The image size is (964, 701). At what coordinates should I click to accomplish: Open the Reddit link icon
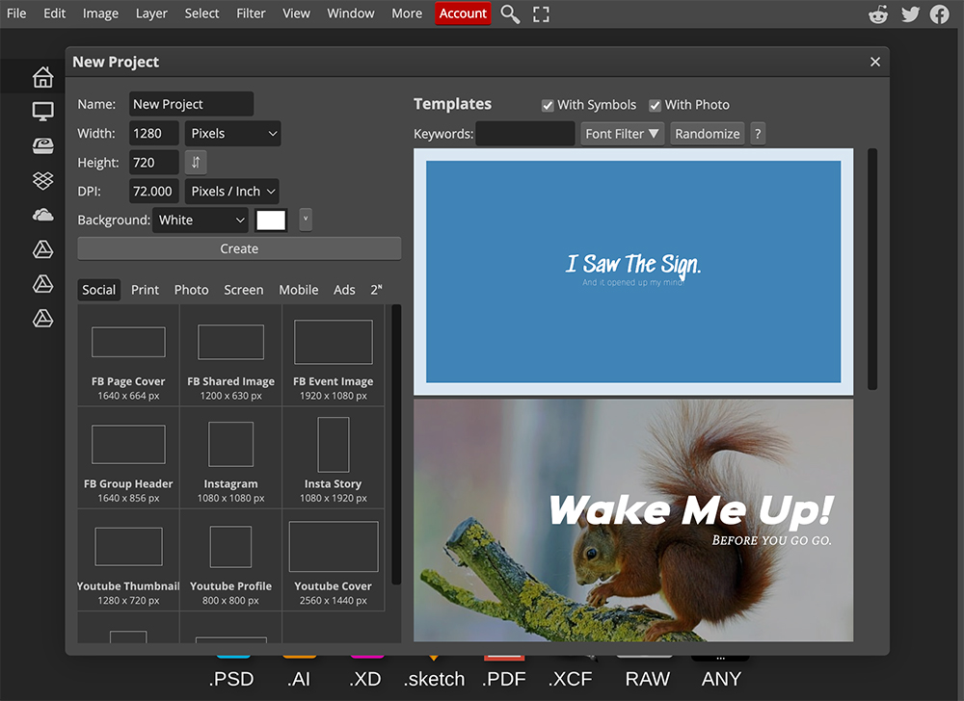tap(878, 13)
